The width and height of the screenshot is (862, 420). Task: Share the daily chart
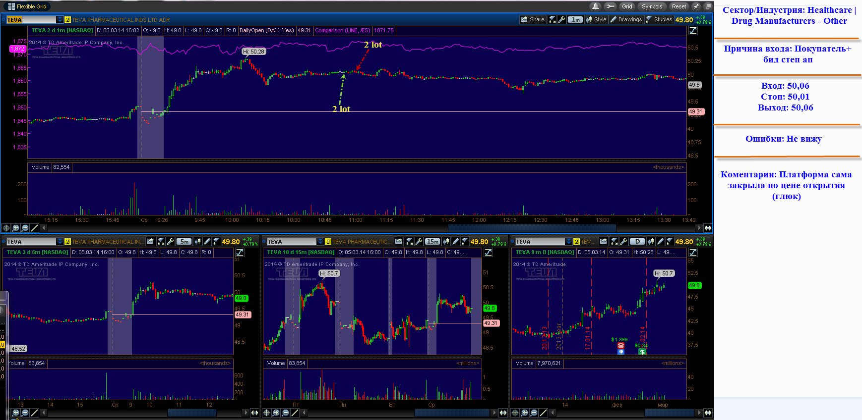click(603, 242)
